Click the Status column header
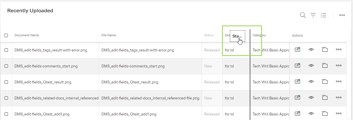This screenshot has height=120, width=353. coord(209,35)
